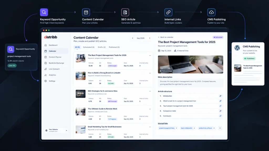Switch to Drafts (2) tab
The height and width of the screenshot is (151, 269).
pyautogui.click(x=102, y=47)
